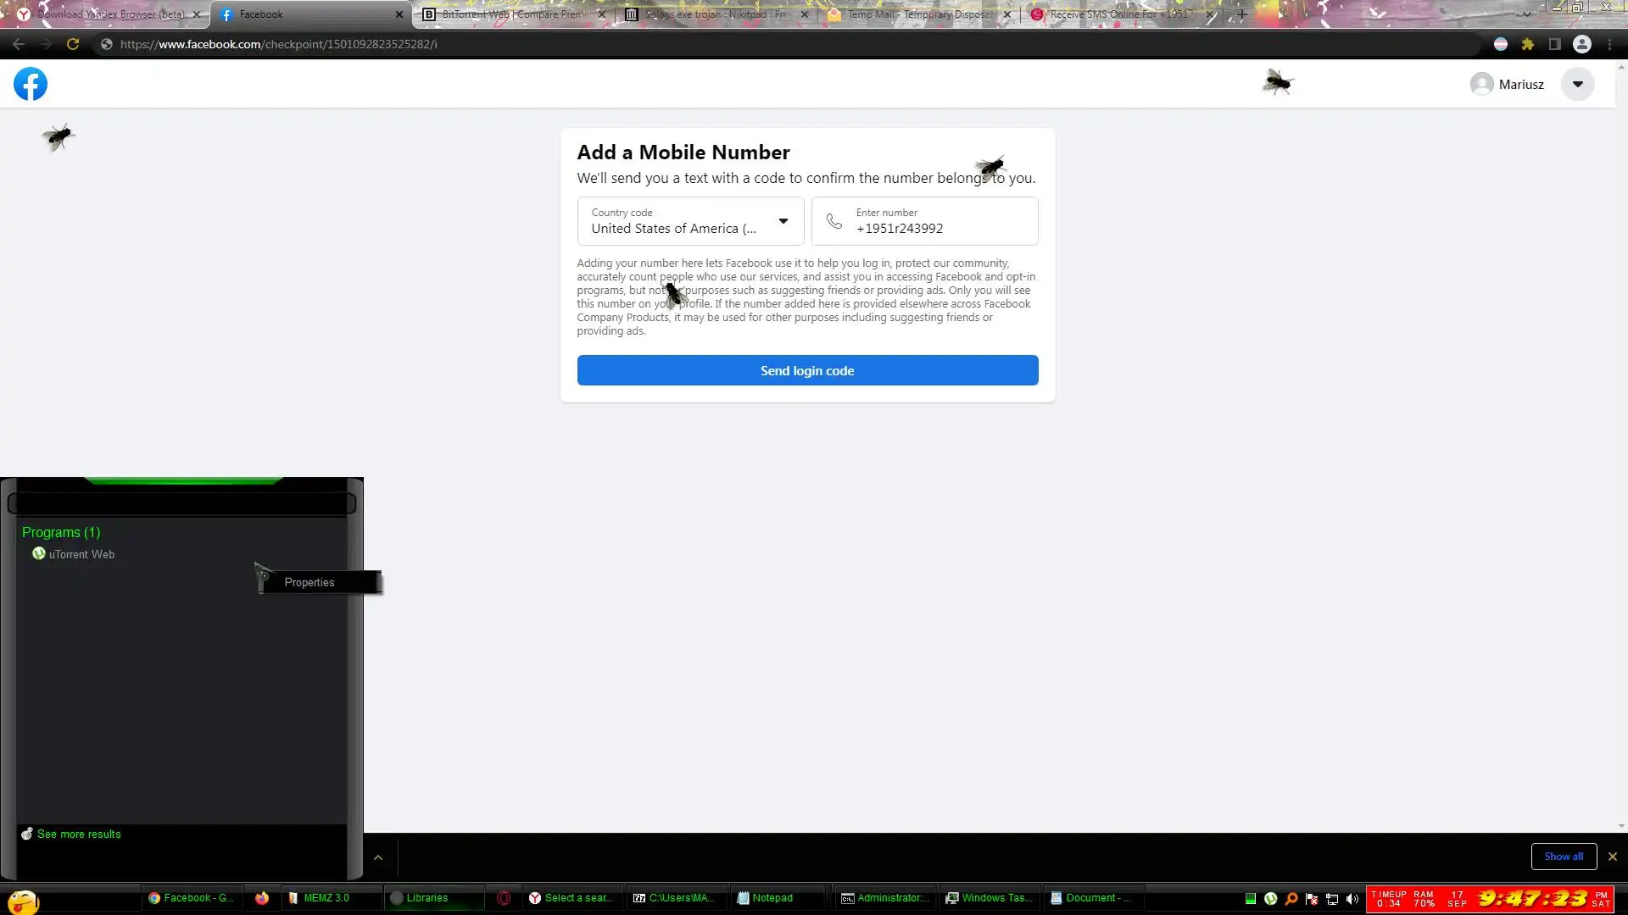Click Show all downloads button
Image resolution: width=1628 pixels, height=915 pixels.
[x=1564, y=857]
